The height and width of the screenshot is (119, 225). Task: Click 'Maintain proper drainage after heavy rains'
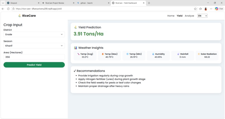click(104, 86)
